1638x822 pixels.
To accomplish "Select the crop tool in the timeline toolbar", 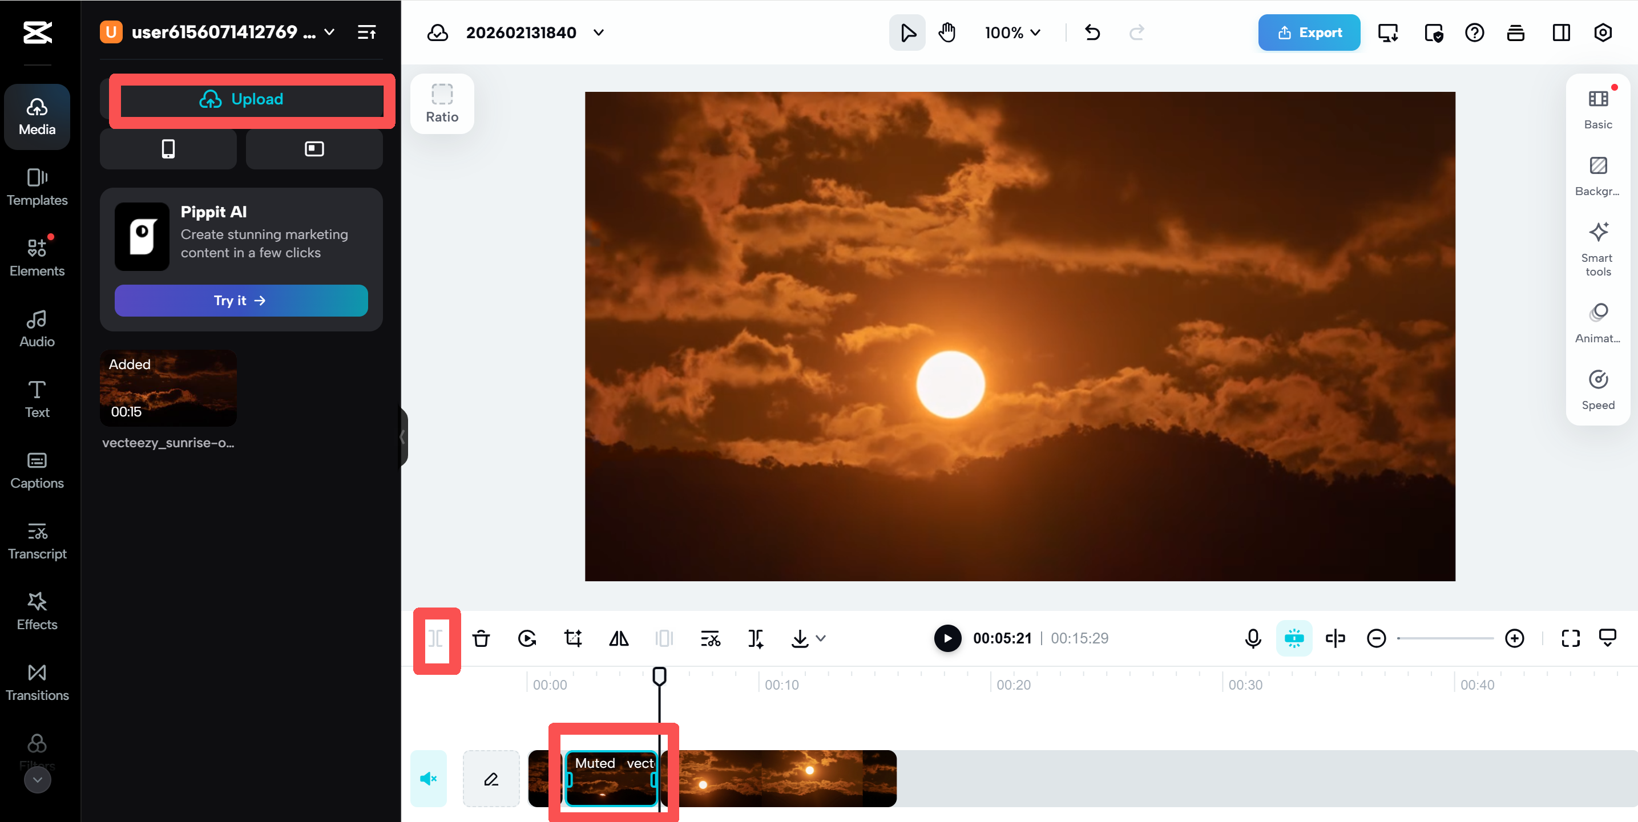I will tap(572, 639).
